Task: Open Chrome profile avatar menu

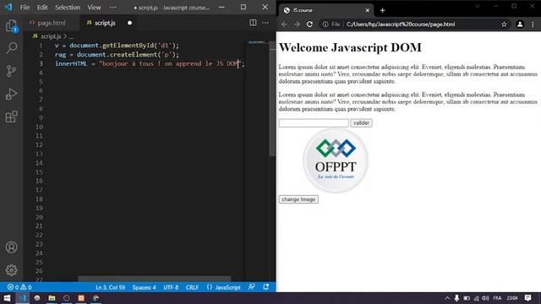Action: (520, 24)
